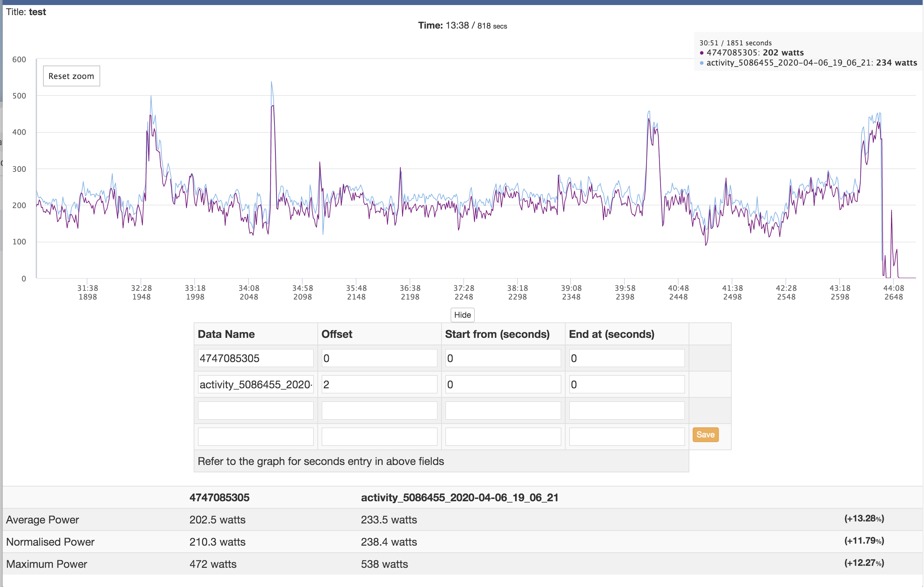Click the x-axis label '44:08 2648'
Image resolution: width=924 pixels, height=587 pixels.
(x=893, y=292)
